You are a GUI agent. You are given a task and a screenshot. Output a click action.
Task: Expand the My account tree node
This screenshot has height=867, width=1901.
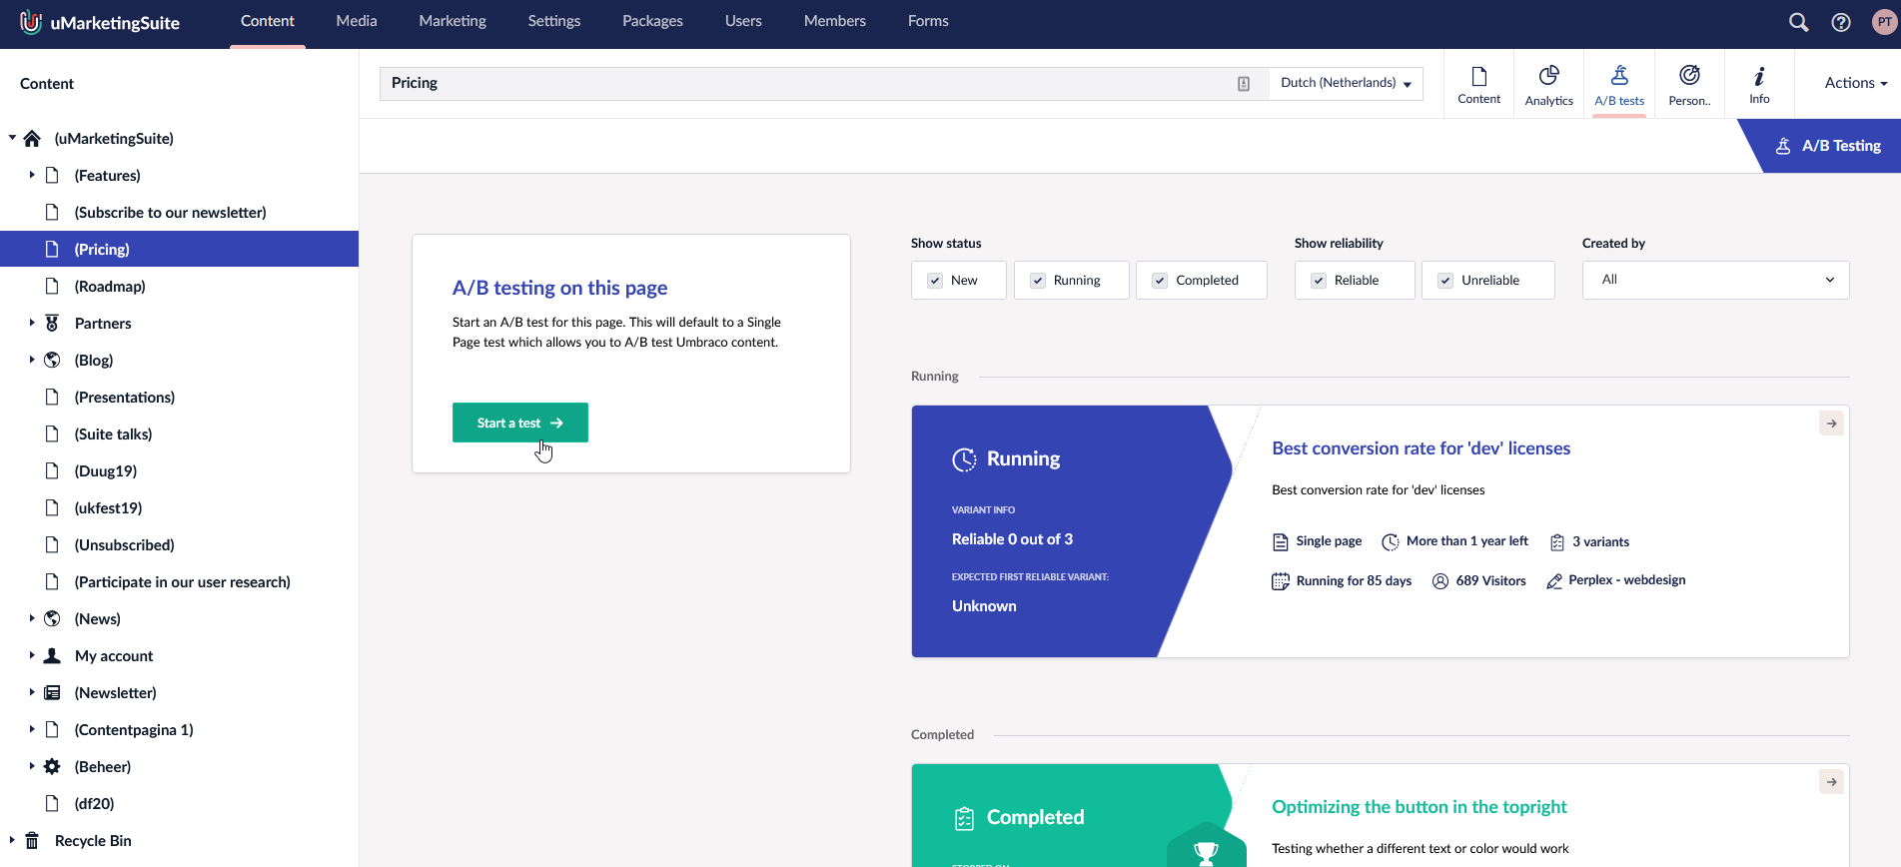pos(32,655)
